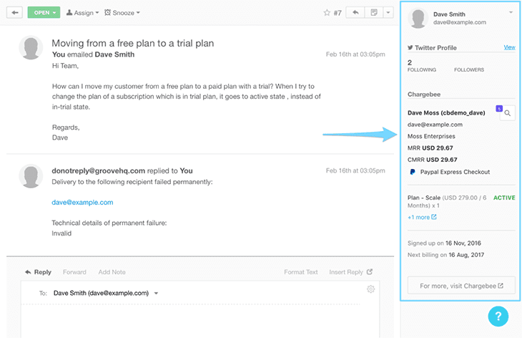The width and height of the screenshot is (522, 338).
Task: Open the Snooze dropdown menu
Action: (122, 13)
